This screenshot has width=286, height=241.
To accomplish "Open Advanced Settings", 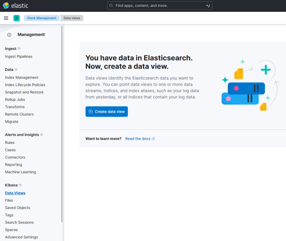I will coord(21,237).
